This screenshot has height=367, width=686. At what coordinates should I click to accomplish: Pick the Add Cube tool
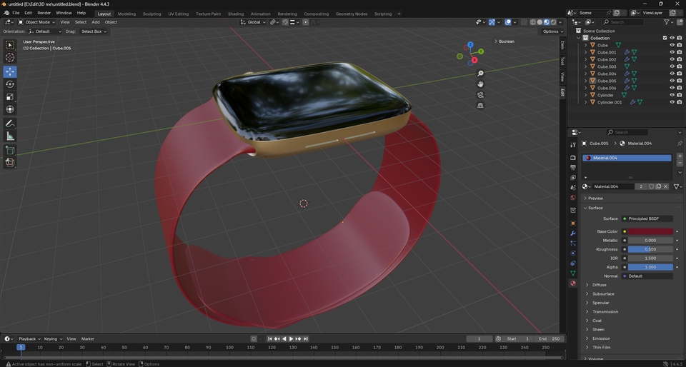point(10,151)
